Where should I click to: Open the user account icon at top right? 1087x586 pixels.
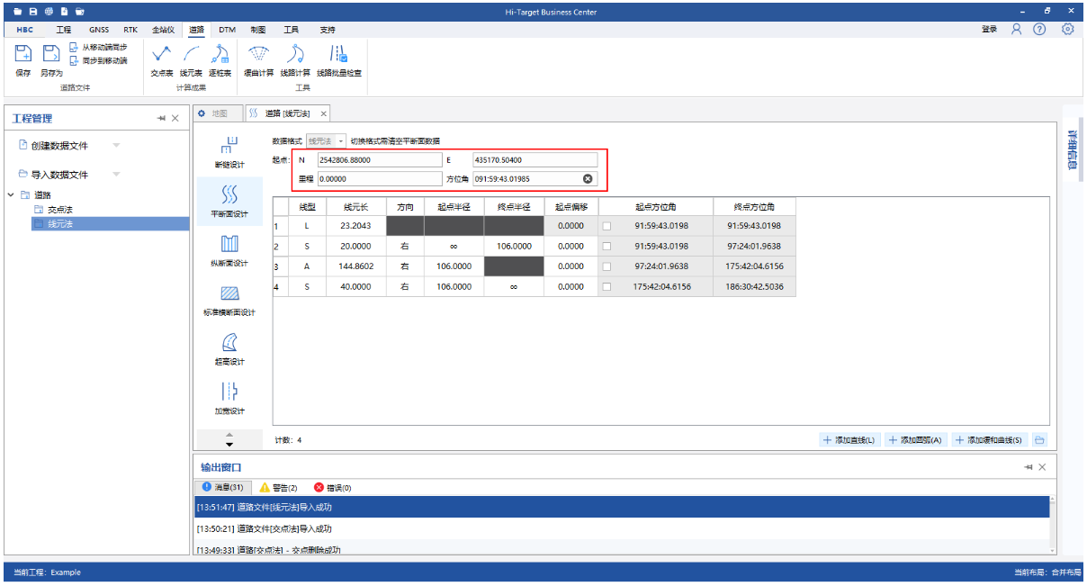coord(1017,29)
